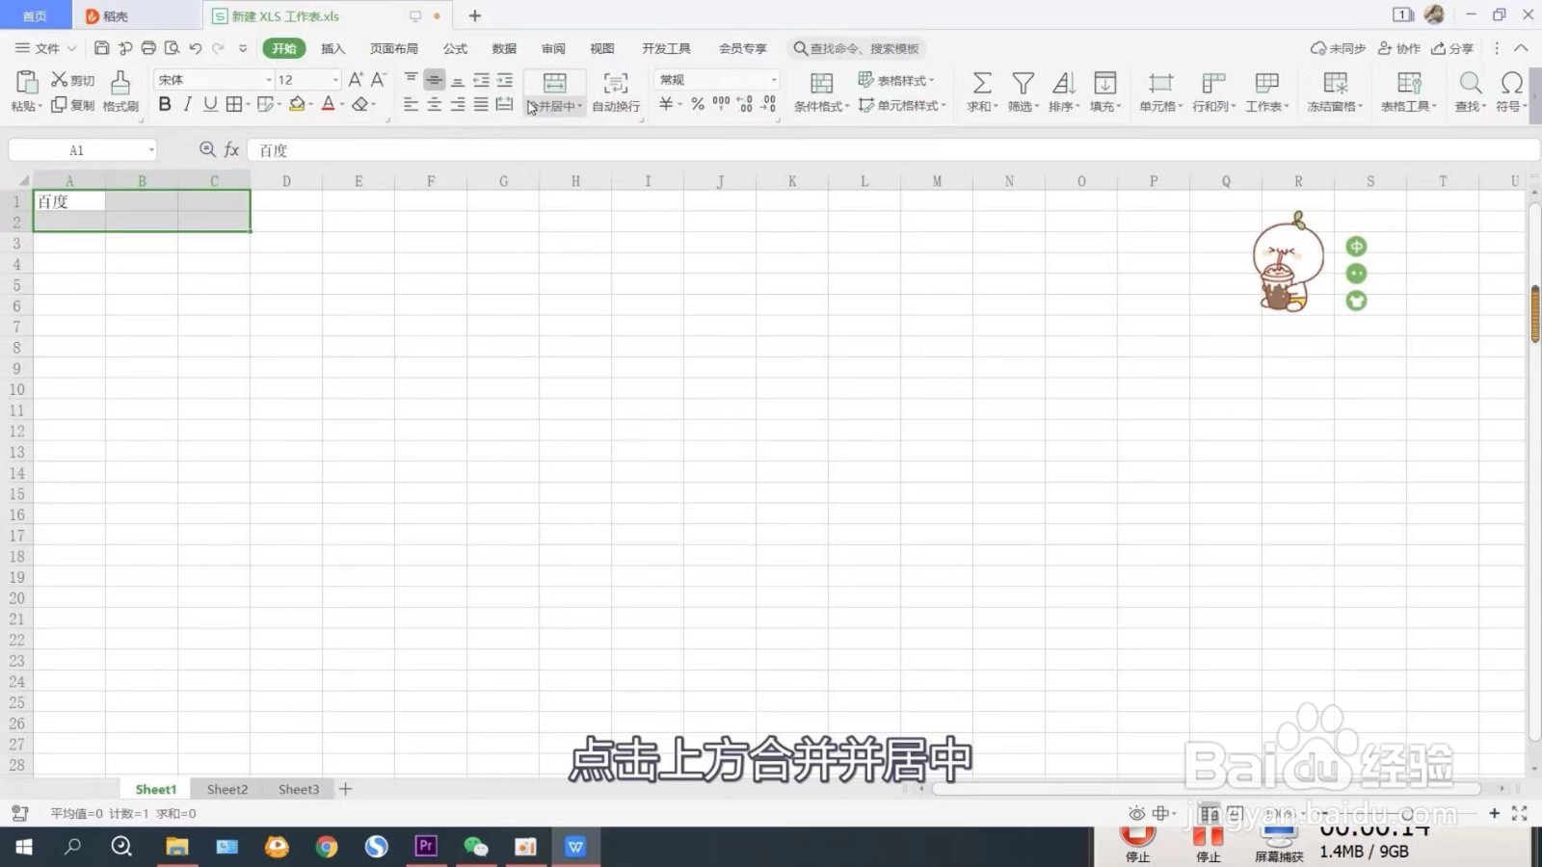This screenshot has width=1542, height=867.
Task: Click the Redo arrow icon
Action: (219, 48)
